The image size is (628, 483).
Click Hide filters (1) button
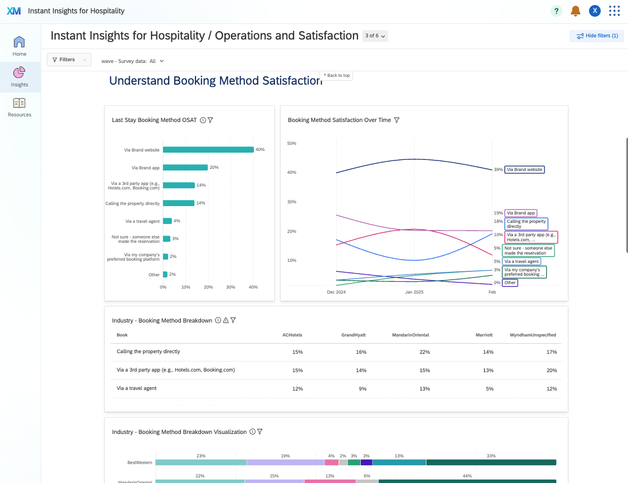[597, 36]
